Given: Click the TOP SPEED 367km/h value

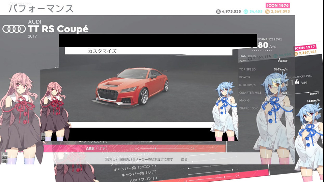Looking at the screenshot, I should 280,69.
